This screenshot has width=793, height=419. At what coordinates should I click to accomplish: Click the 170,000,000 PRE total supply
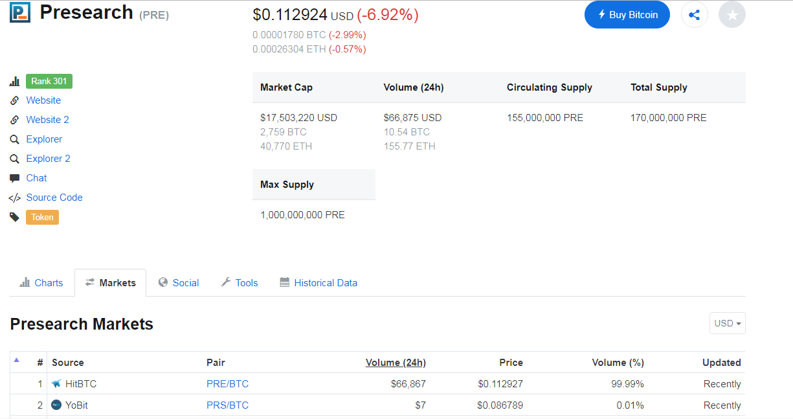[669, 118]
